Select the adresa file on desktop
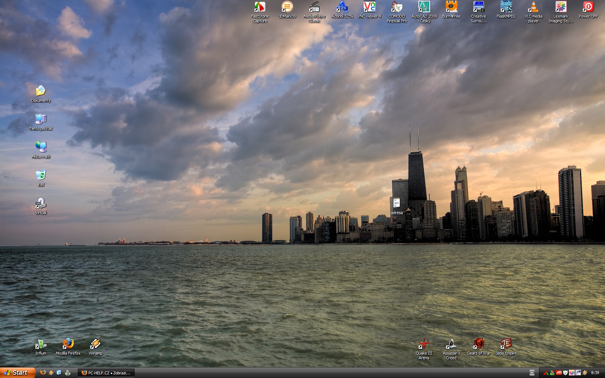605x378 pixels. (396, 204)
